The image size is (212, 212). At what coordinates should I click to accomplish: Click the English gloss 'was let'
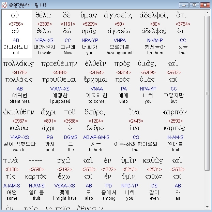(20, 150)
